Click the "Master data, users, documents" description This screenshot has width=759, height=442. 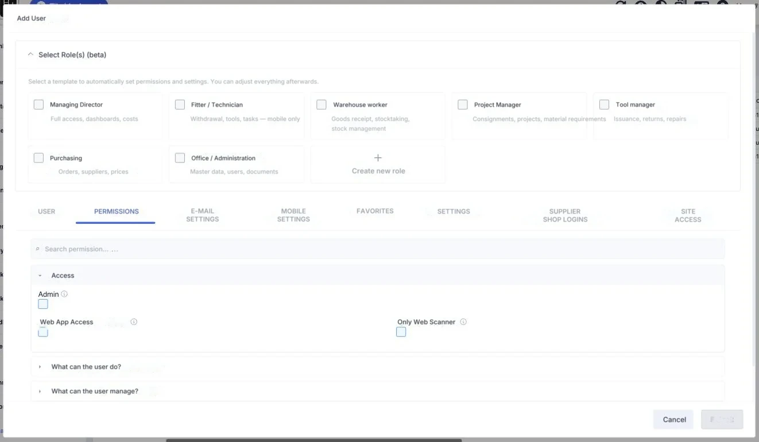234,172
